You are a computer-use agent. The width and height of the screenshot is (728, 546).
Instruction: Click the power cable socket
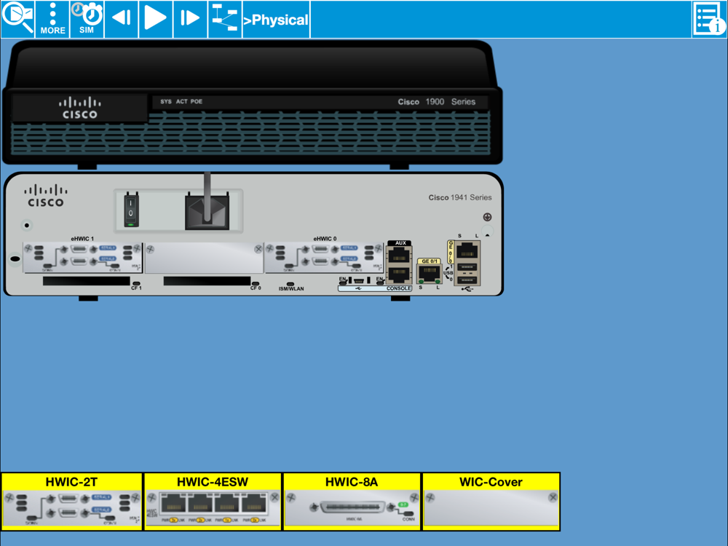(207, 212)
